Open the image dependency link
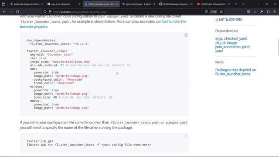Image resolution: width=279 pixels, height=157 pixels. [x=231, y=43]
